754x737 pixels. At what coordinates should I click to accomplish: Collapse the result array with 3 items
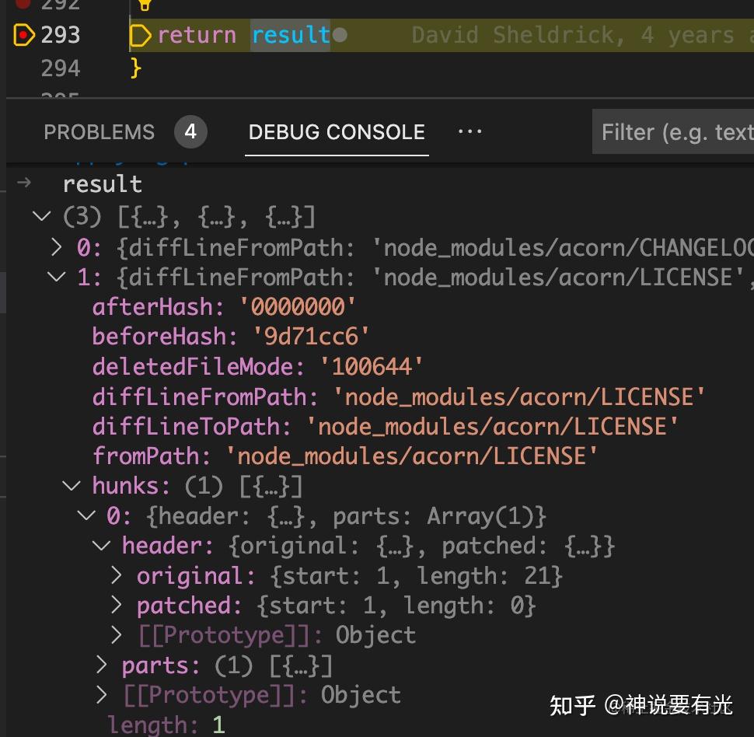point(41,216)
